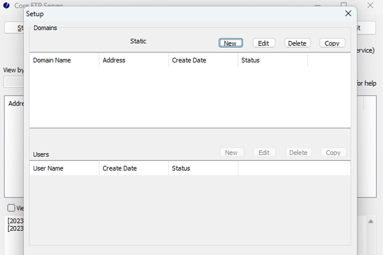383x255 pixels.
Task: Click Create Date header in Users list
Action: (134, 168)
